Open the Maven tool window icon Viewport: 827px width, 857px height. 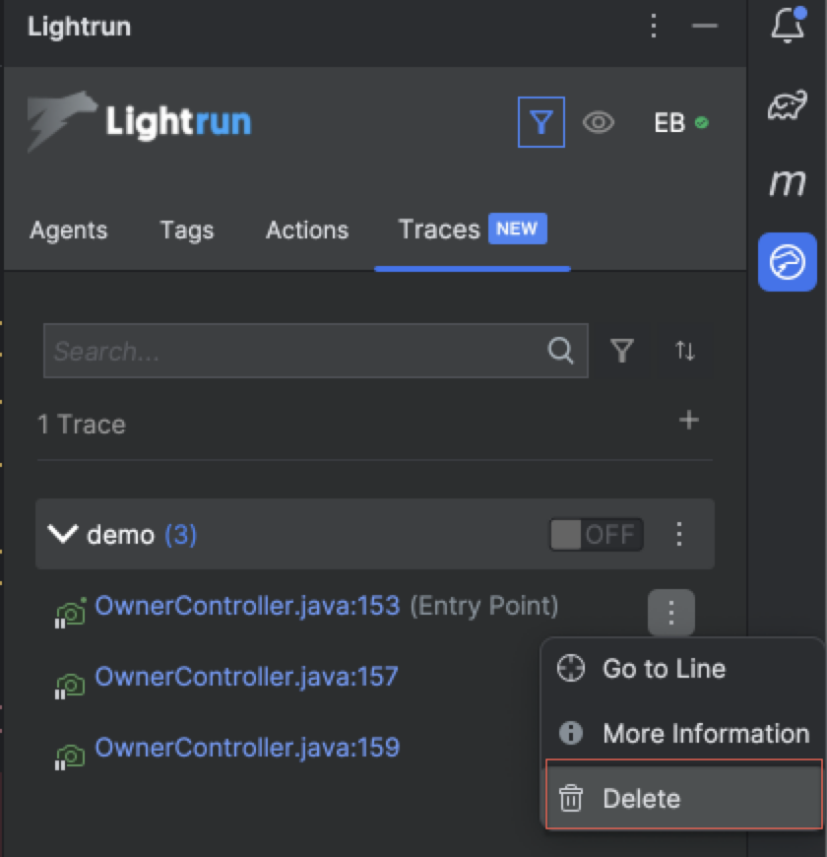787,182
